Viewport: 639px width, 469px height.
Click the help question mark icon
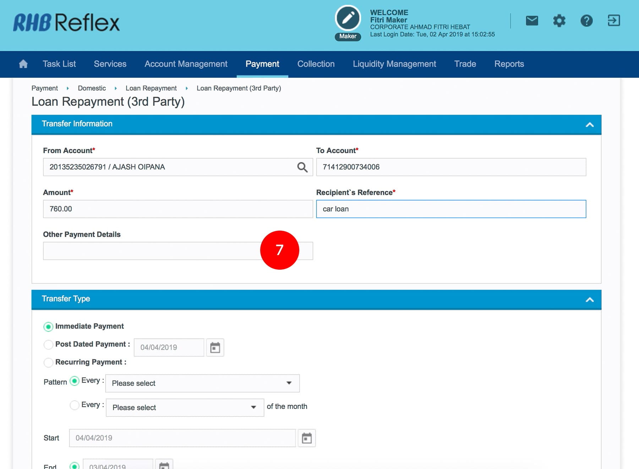point(586,21)
